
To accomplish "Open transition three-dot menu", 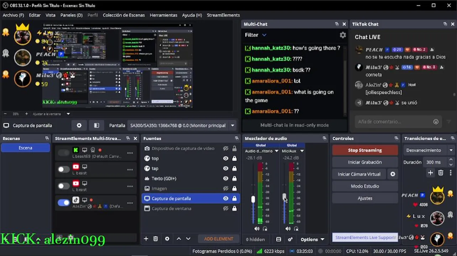I will 451,173.
